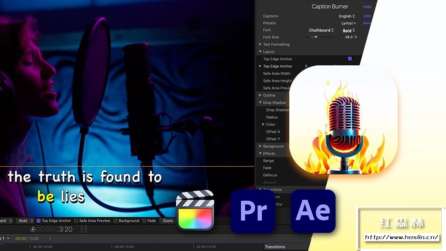Viewport: 446px width, 251px height.
Task: Expand the Text Formatting section
Action: pos(260,44)
